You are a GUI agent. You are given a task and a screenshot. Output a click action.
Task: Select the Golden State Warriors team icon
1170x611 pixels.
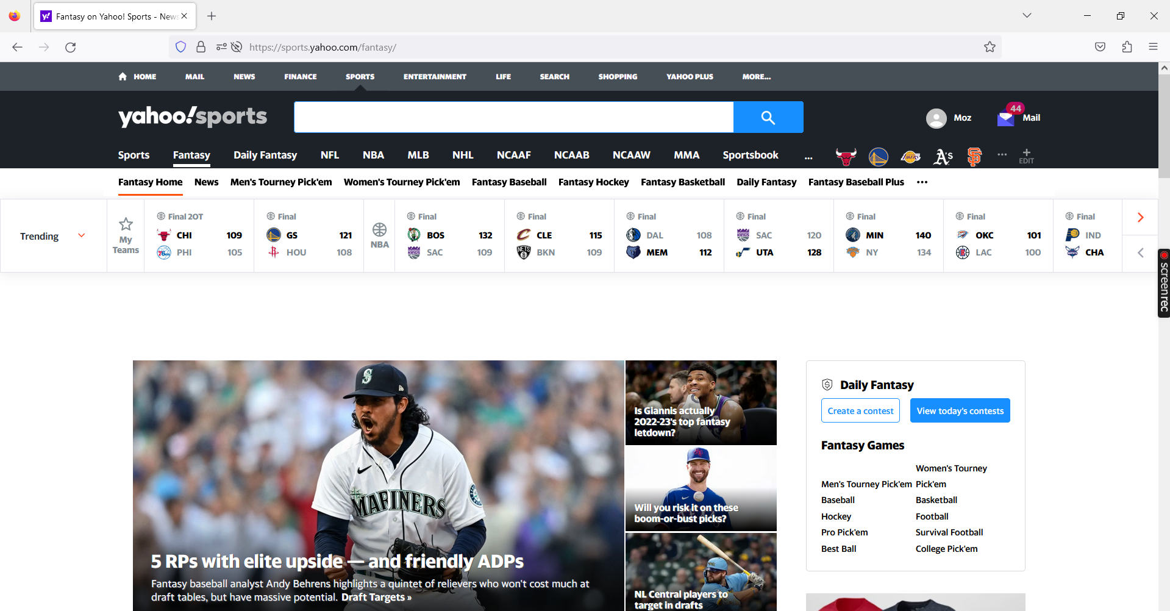coord(878,156)
